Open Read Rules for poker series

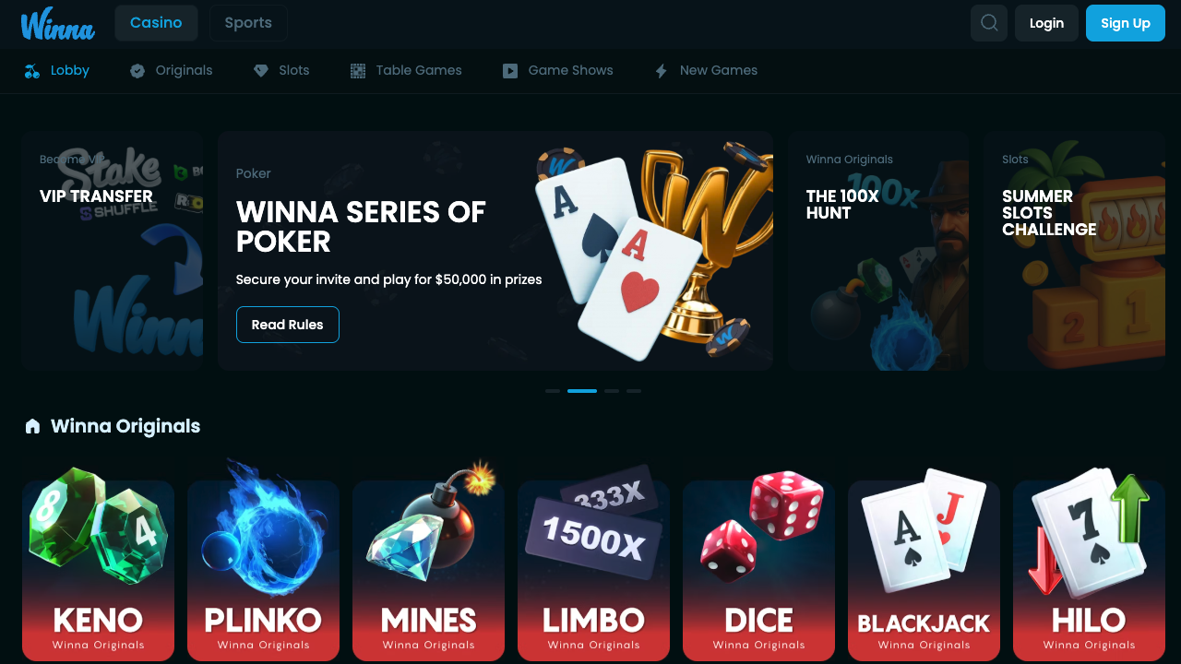click(x=288, y=325)
